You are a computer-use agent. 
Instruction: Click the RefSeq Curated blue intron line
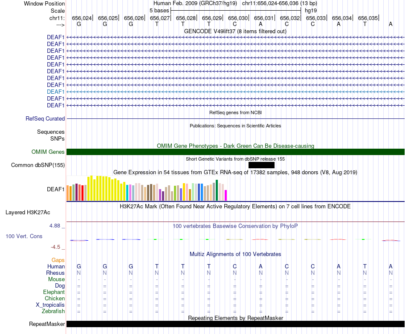[235, 119]
